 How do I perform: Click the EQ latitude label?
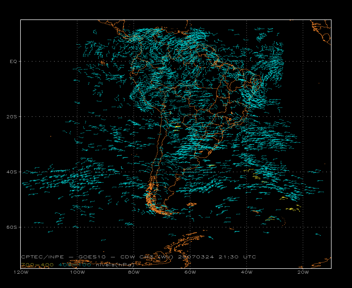13,61
